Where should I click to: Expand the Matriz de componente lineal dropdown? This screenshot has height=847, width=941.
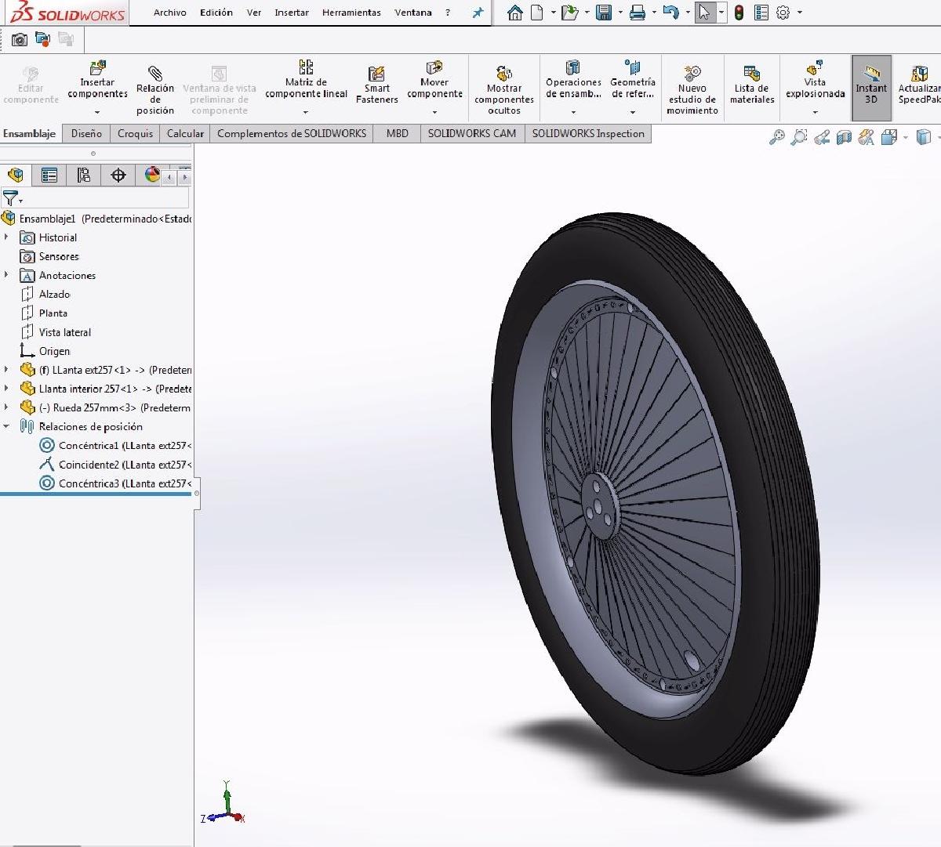306,112
